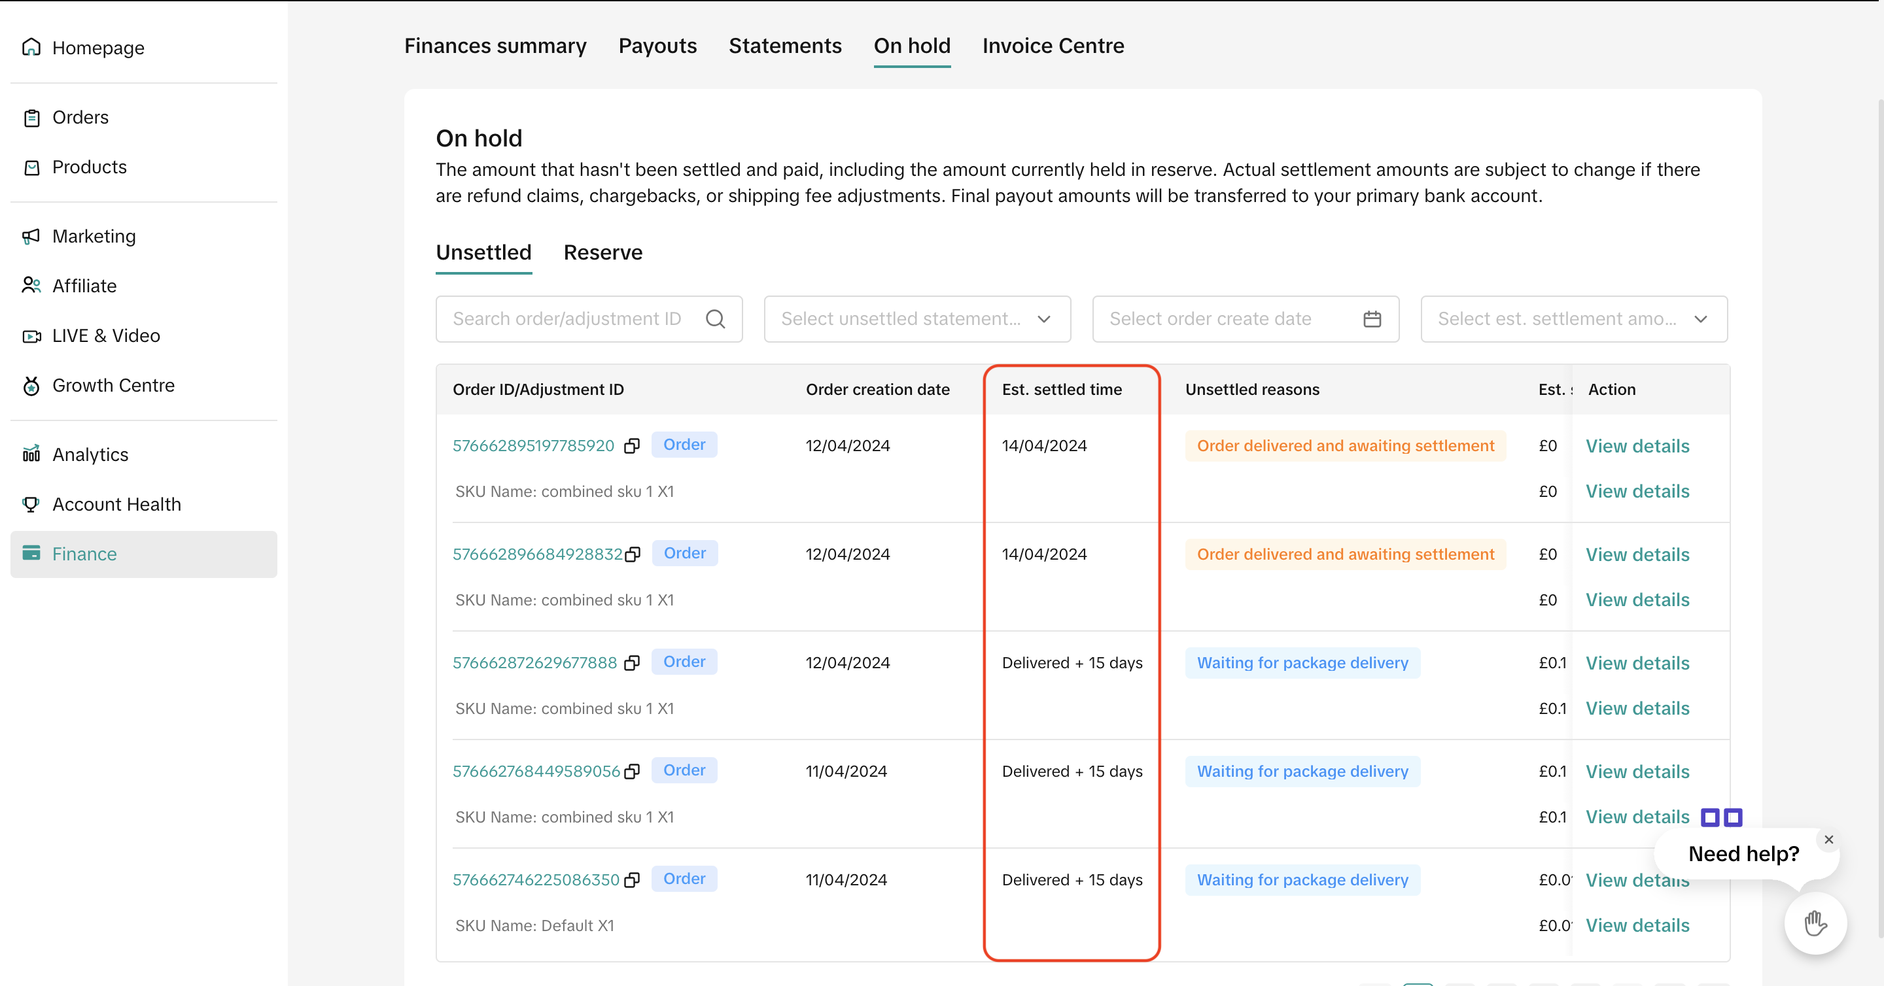Click calendar icon in order create date

[x=1372, y=318]
